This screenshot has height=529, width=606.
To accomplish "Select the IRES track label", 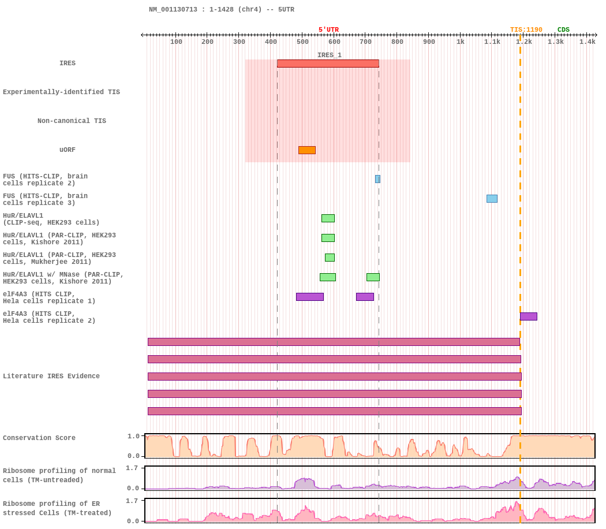I will point(68,63).
